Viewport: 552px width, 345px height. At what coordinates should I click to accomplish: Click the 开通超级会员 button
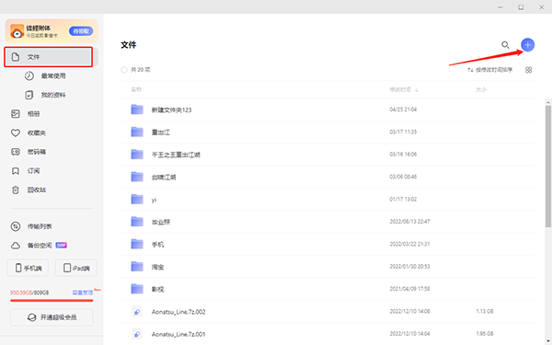click(x=52, y=317)
